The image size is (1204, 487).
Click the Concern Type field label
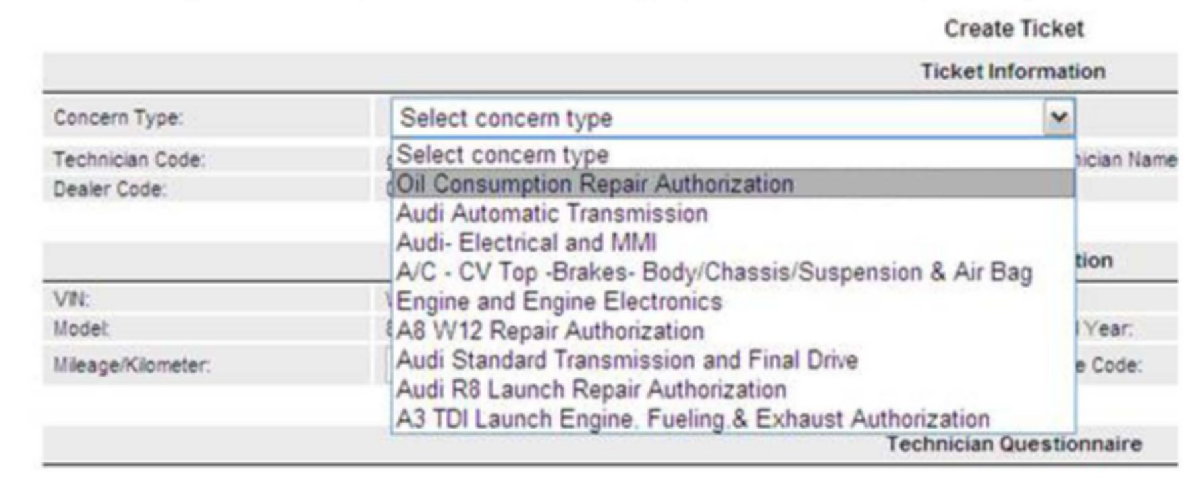118,118
